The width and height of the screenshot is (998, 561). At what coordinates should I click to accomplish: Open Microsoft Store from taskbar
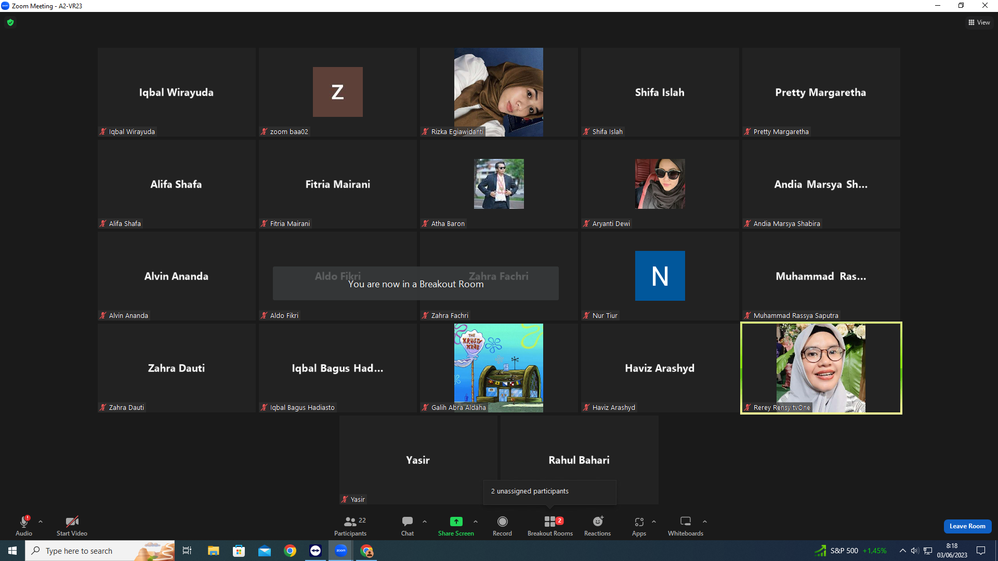point(239,551)
